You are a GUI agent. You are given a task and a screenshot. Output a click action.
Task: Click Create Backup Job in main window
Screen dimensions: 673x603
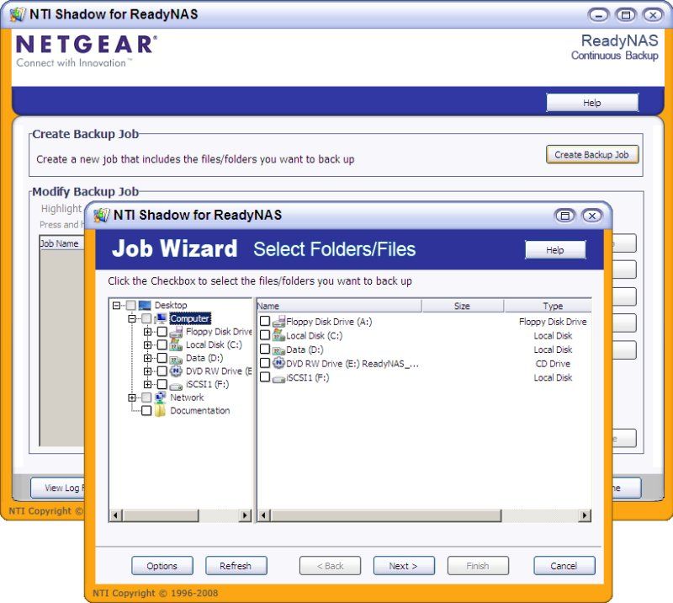tap(592, 155)
